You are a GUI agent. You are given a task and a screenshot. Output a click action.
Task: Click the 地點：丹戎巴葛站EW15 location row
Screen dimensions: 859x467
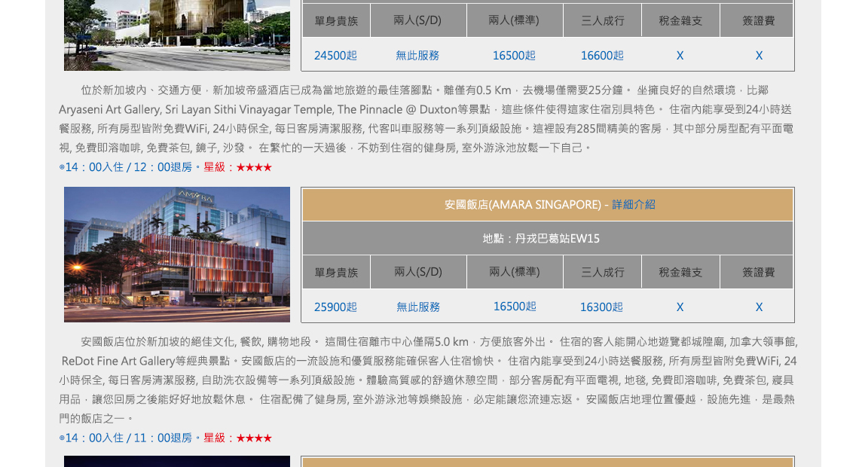point(548,238)
